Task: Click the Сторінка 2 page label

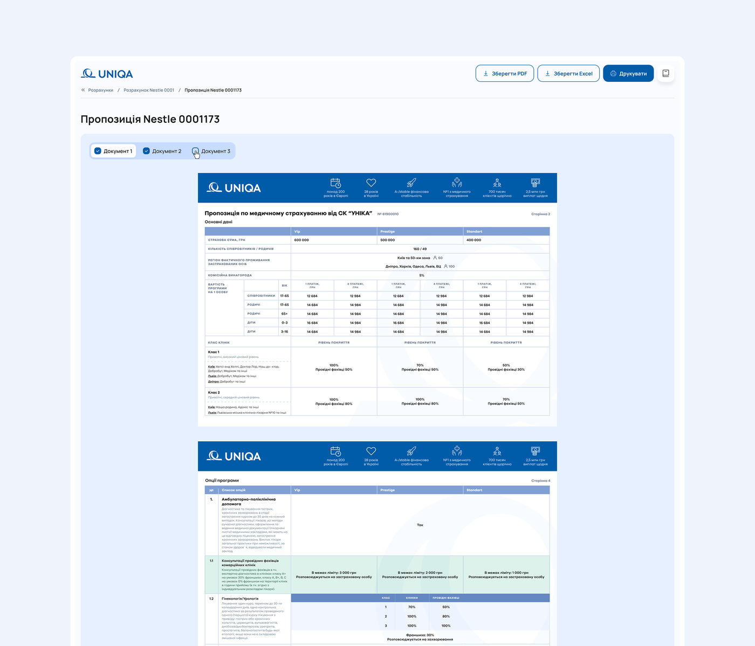Action: tap(540, 214)
